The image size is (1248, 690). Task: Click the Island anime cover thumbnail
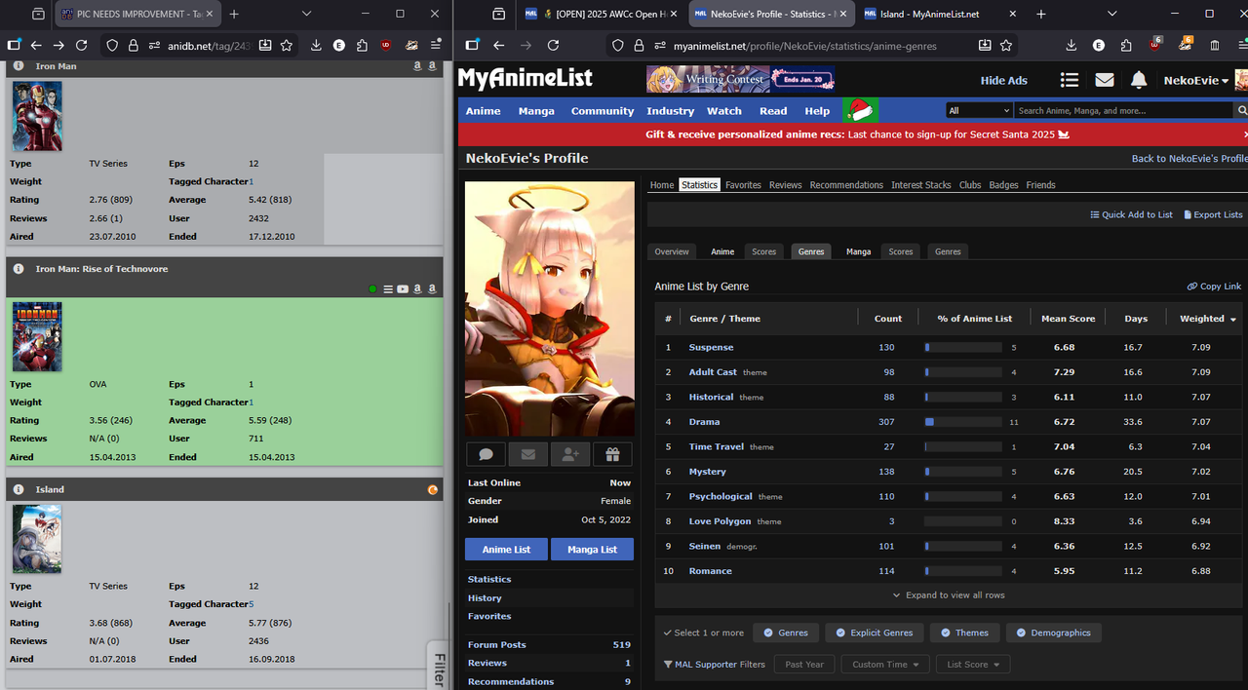(x=37, y=538)
